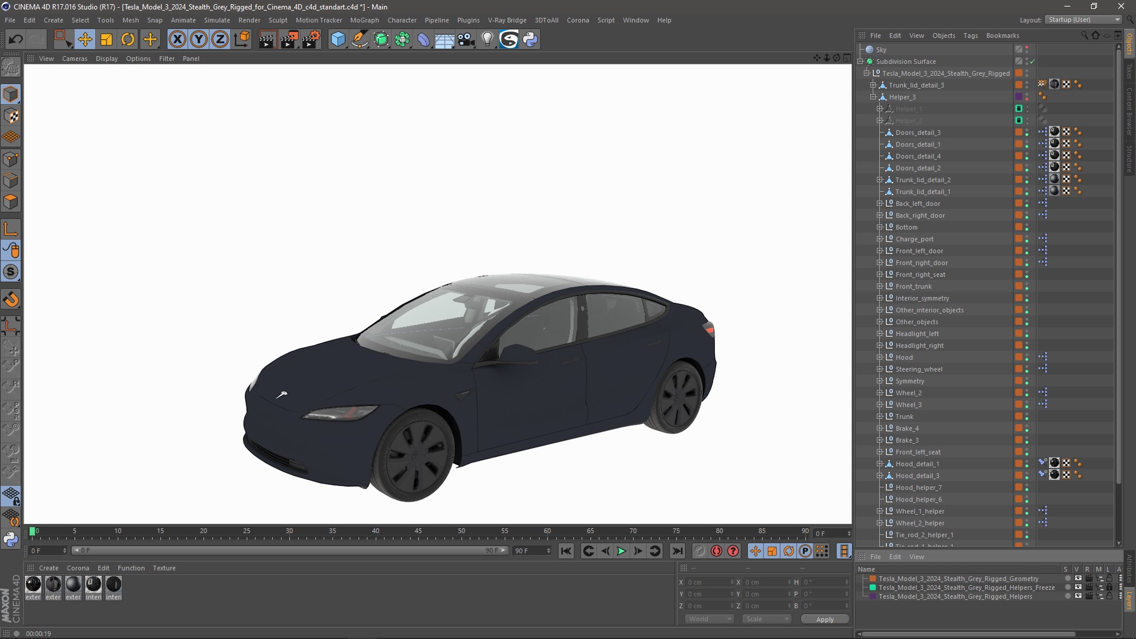Toggle Record Active Objects keyframe button
This screenshot has height=639, width=1136.
(699, 551)
